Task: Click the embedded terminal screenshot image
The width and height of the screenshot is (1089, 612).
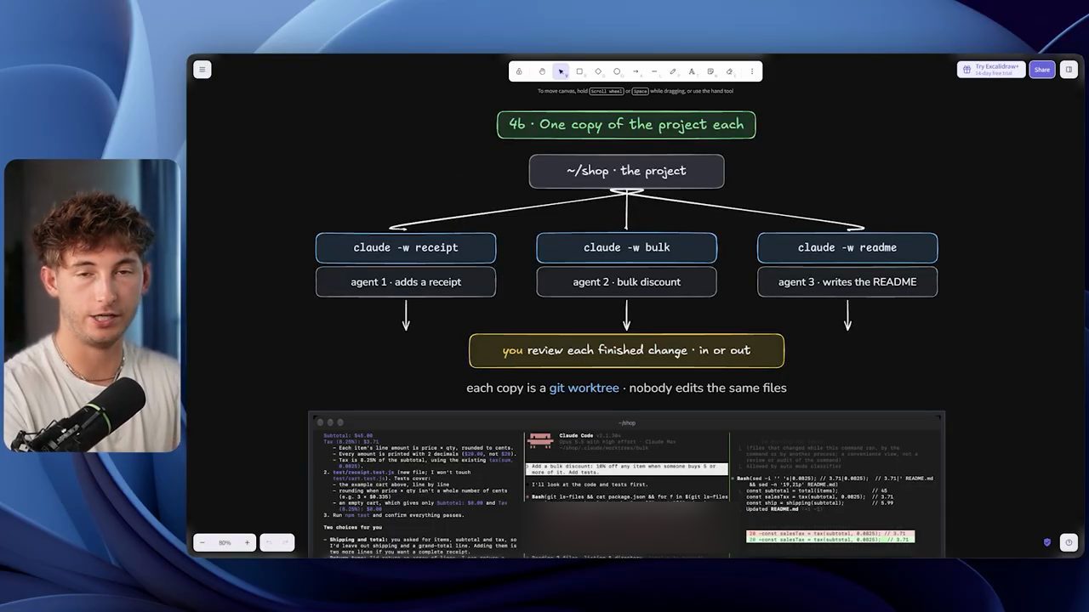Action: pos(626,484)
